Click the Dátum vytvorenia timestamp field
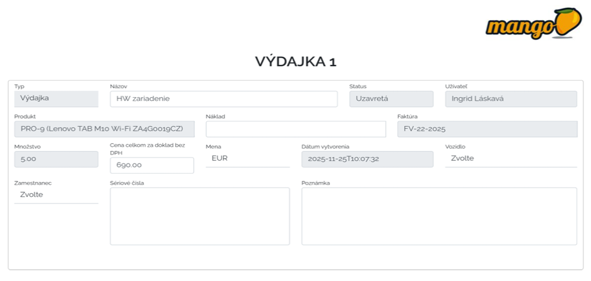Viewport: 591px width, 281px height. coord(367,159)
